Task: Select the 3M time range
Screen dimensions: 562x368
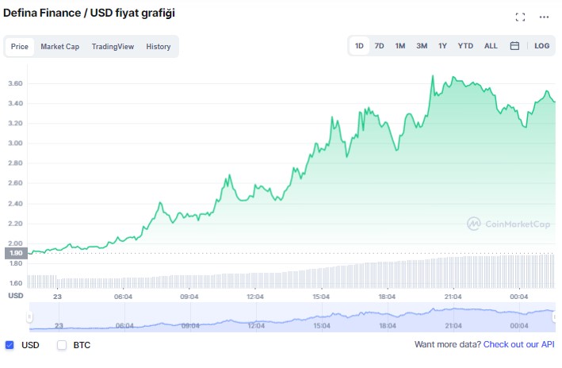Action: [422, 46]
